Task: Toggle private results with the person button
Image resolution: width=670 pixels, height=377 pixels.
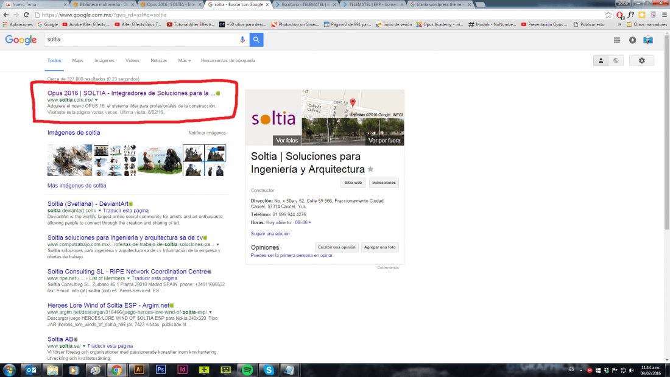Action: pyautogui.click(x=601, y=61)
